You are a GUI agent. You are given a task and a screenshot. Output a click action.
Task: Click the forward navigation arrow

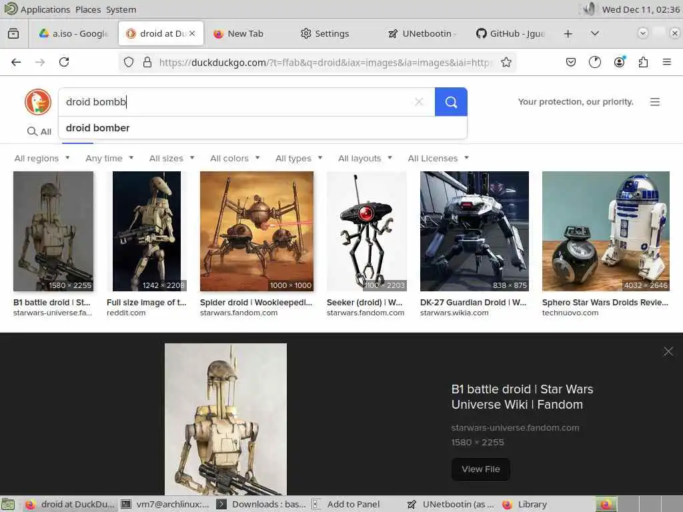pos(40,62)
